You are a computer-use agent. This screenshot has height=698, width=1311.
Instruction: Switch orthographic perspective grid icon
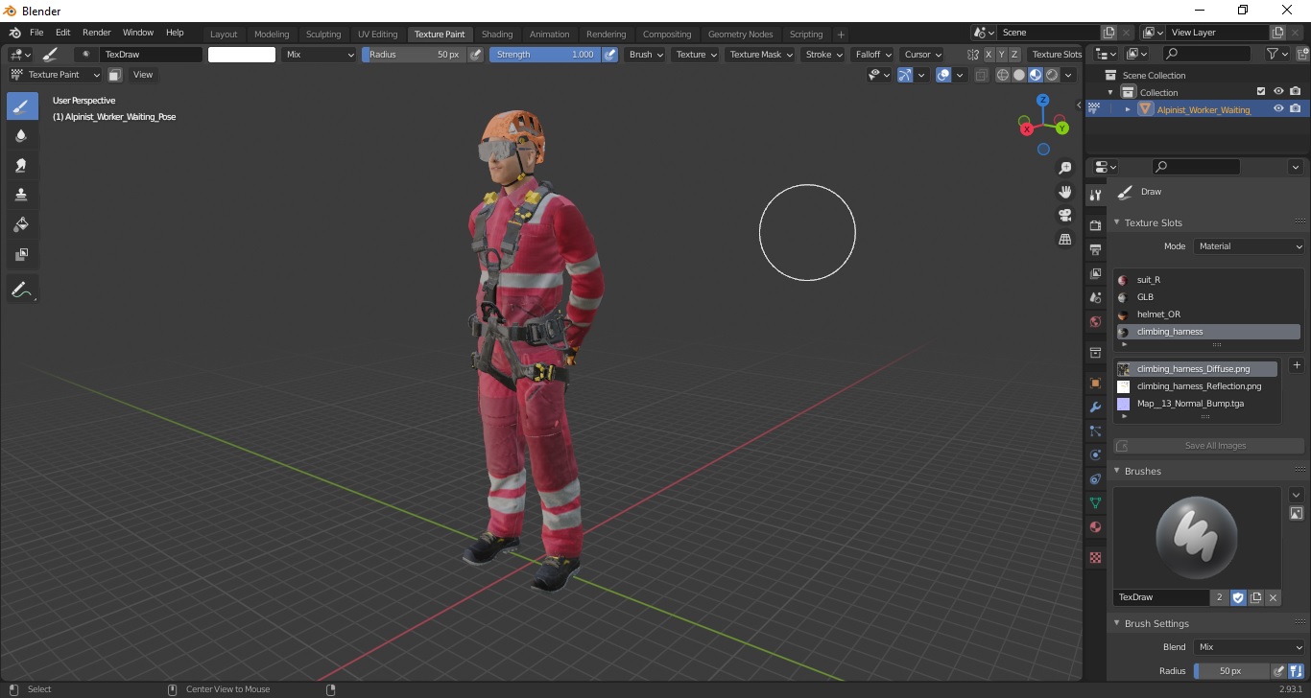[x=1064, y=239]
